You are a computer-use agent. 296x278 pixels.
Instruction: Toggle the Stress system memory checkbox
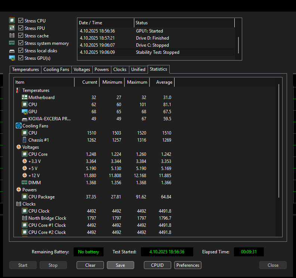point(21,43)
